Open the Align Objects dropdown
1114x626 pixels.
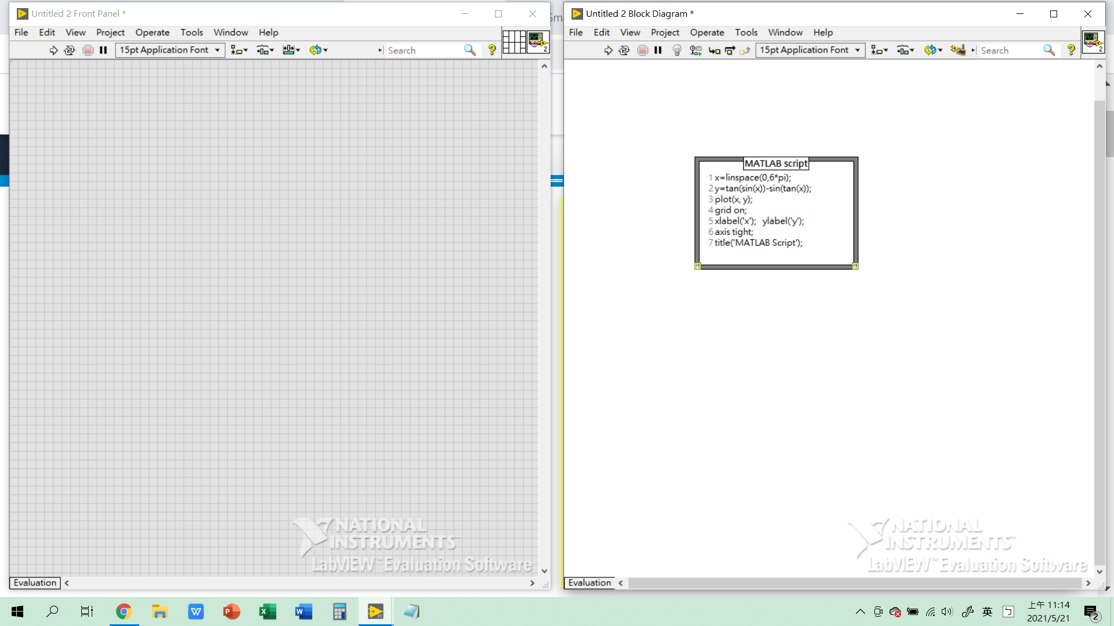pos(879,50)
